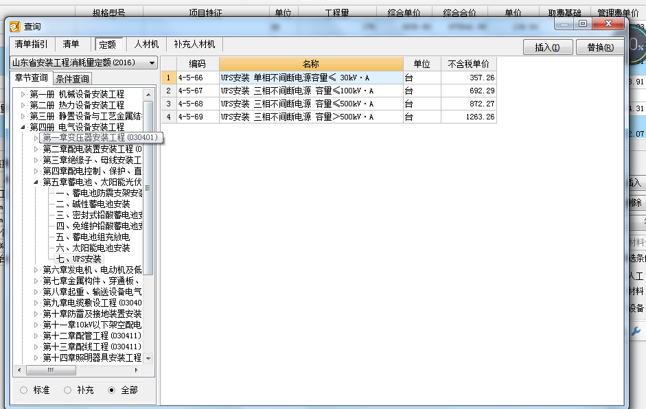Image resolution: width=646 pixels, height=409 pixels.
Task: Click the 不含税单价 column header
Action: (x=469, y=64)
